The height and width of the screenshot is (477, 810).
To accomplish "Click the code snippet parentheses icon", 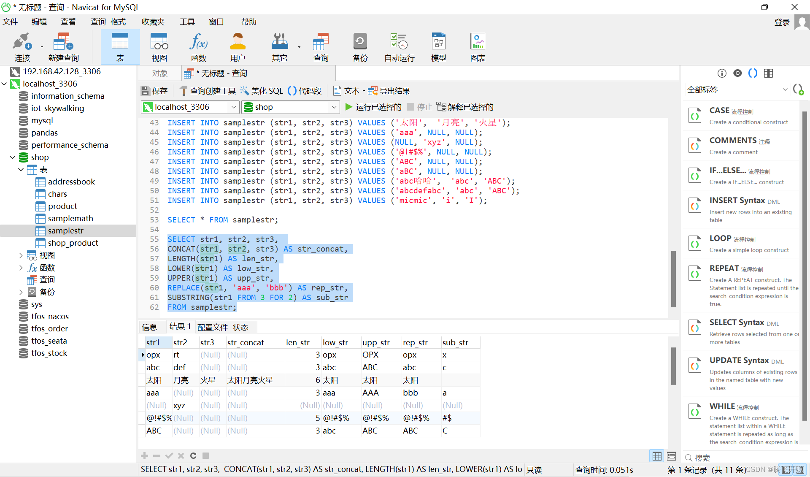I will pos(753,73).
